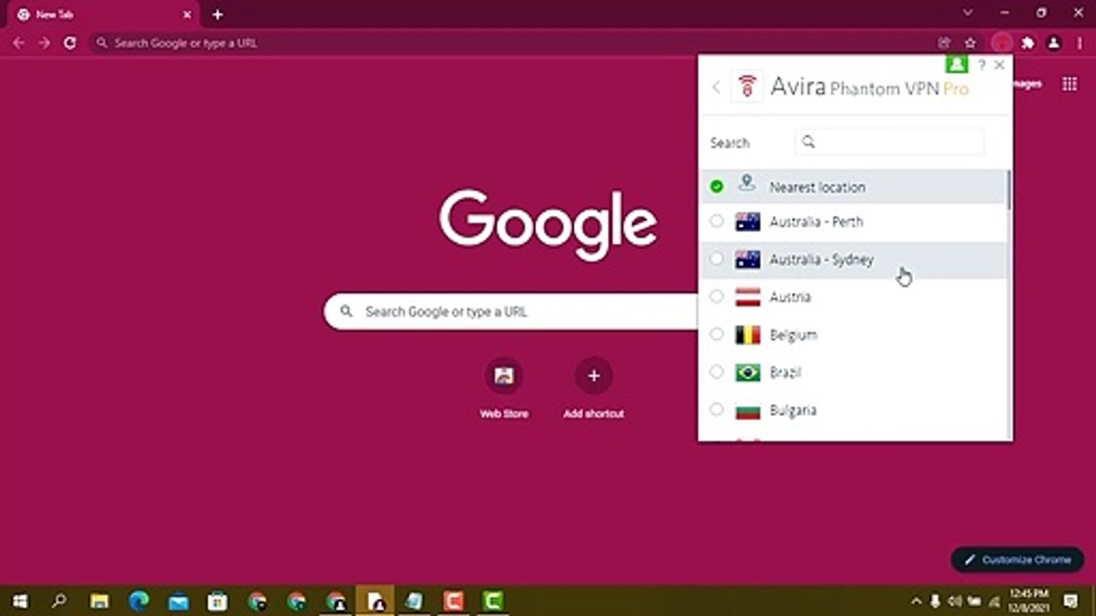The height and width of the screenshot is (616, 1096).
Task: Click the Bulgaria flag icon
Action: coord(748,410)
